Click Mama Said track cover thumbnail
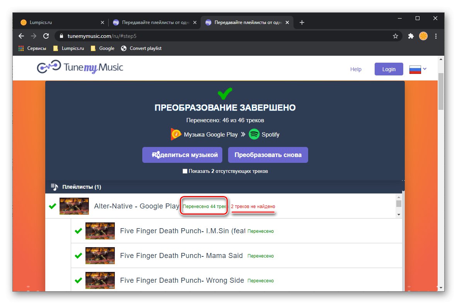 pyautogui.click(x=100, y=256)
